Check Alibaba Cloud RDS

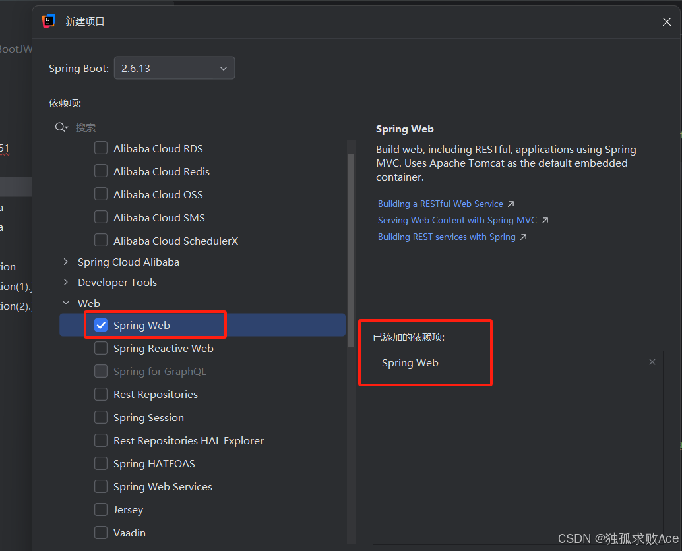pos(101,148)
